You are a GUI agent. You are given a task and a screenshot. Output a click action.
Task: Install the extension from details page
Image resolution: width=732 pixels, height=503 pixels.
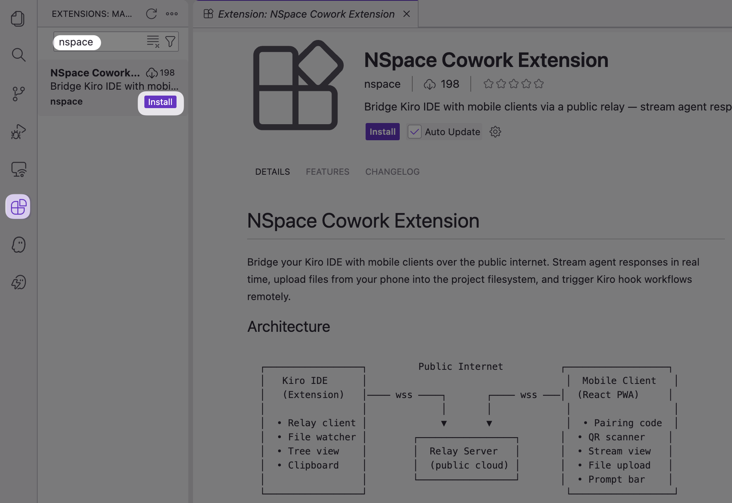tap(382, 132)
